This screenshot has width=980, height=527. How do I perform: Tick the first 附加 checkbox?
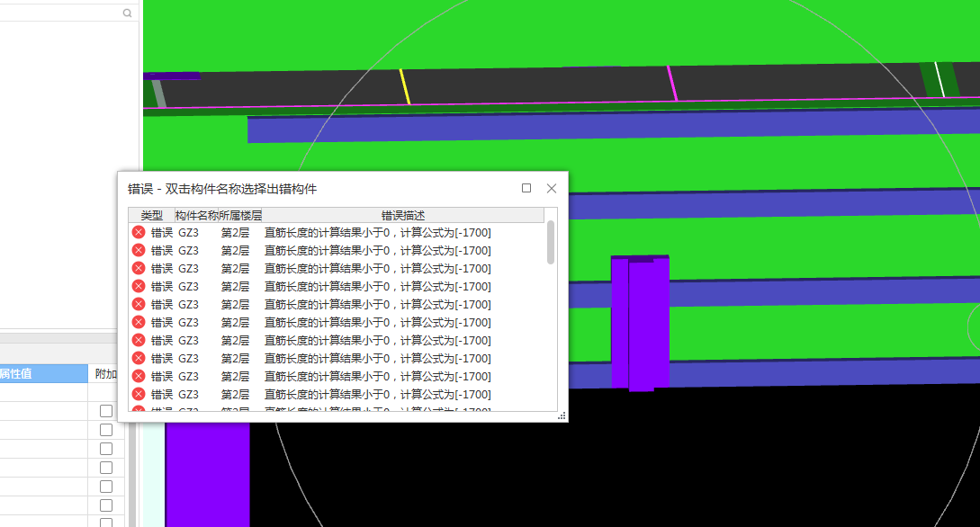[x=106, y=411]
